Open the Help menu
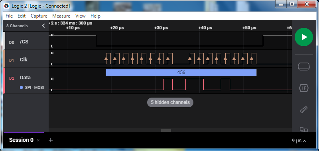 pos(95,16)
